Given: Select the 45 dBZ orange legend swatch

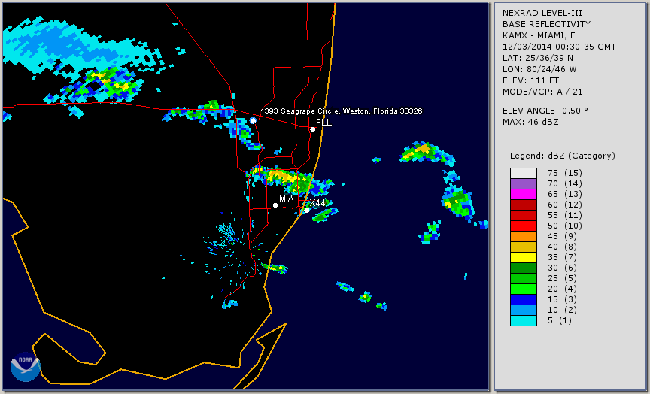Looking at the screenshot, I should pos(524,237).
